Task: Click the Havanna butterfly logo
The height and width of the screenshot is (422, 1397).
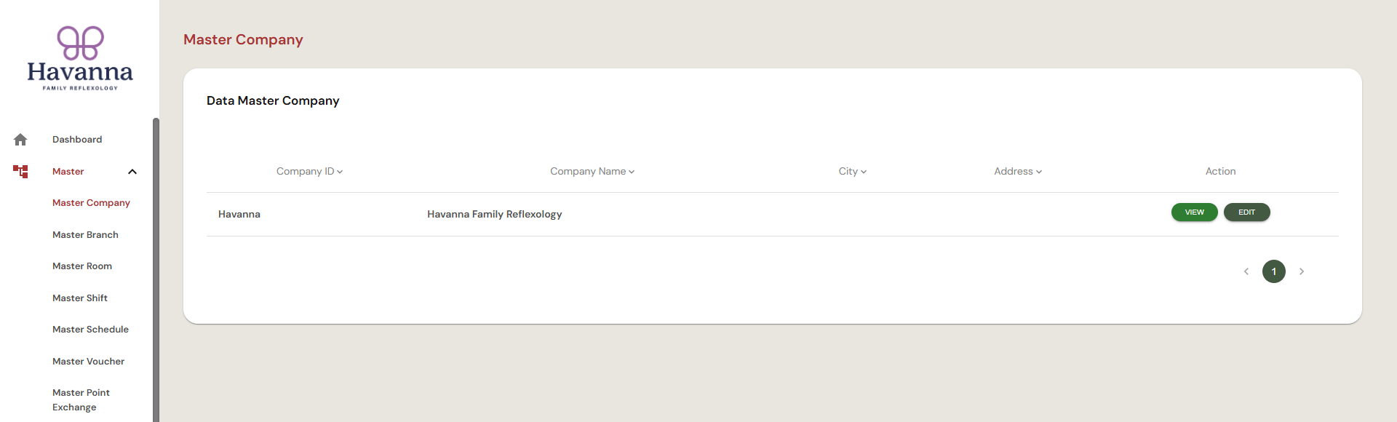Action: click(80, 58)
